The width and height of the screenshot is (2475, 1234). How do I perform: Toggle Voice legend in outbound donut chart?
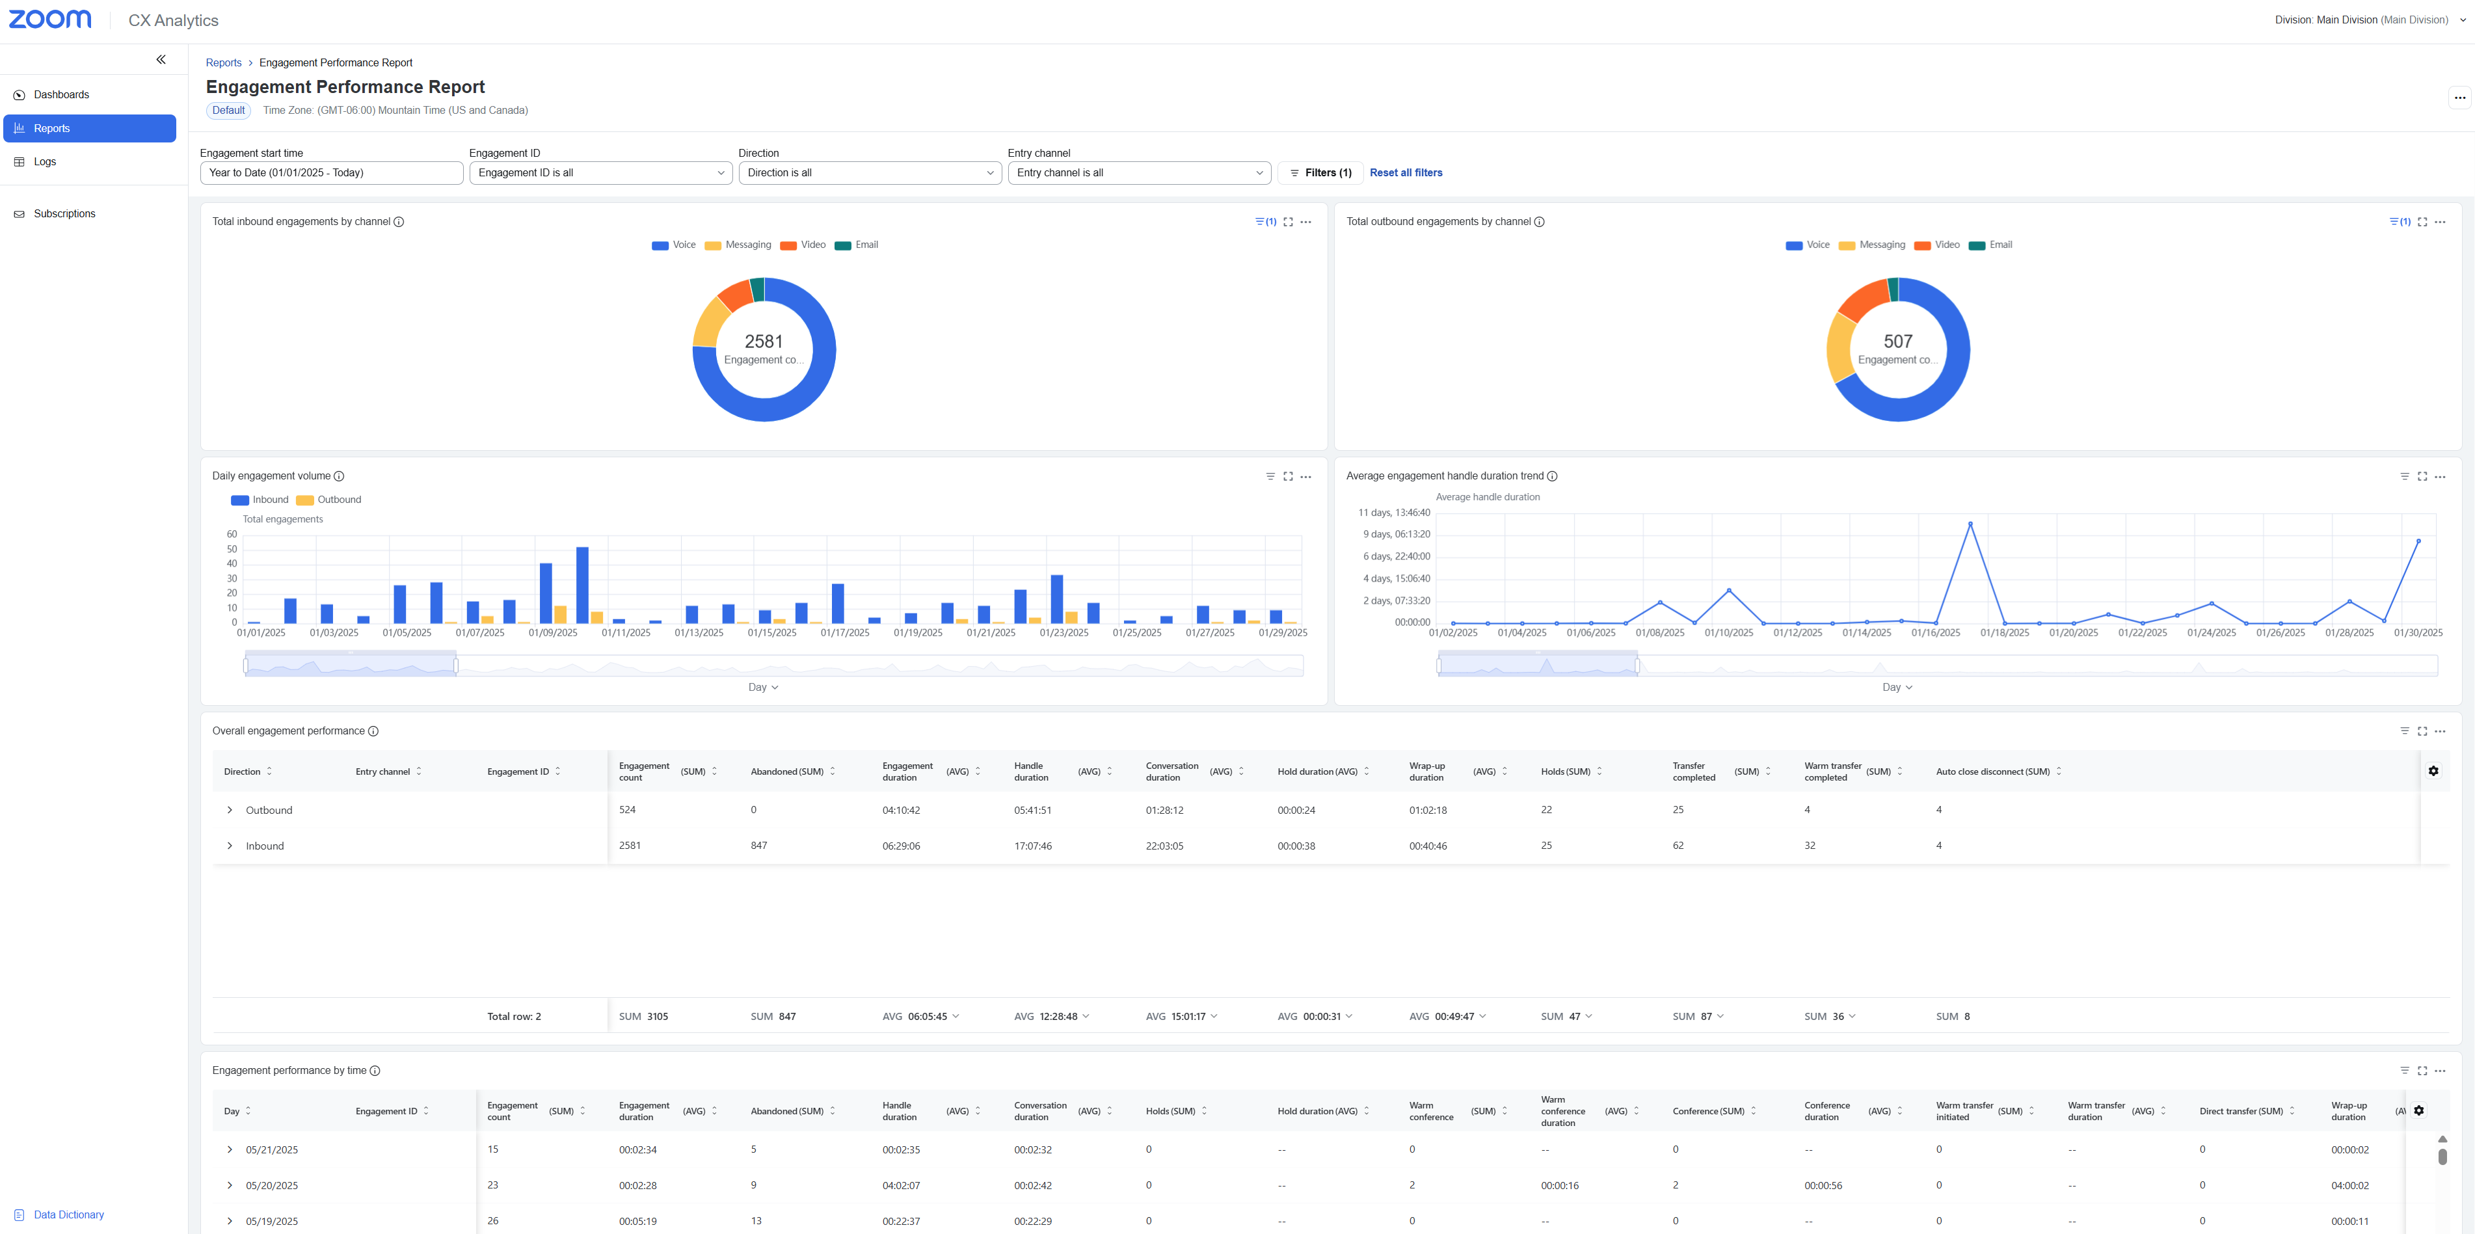tap(1807, 245)
